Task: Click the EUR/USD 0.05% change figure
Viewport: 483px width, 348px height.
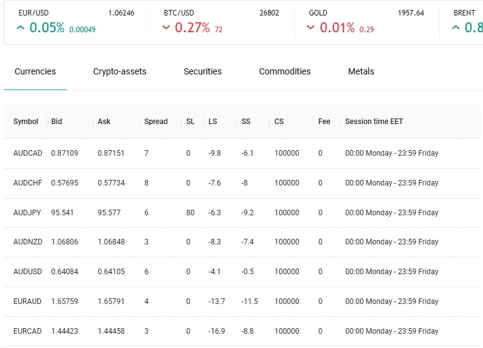Action: (47, 28)
